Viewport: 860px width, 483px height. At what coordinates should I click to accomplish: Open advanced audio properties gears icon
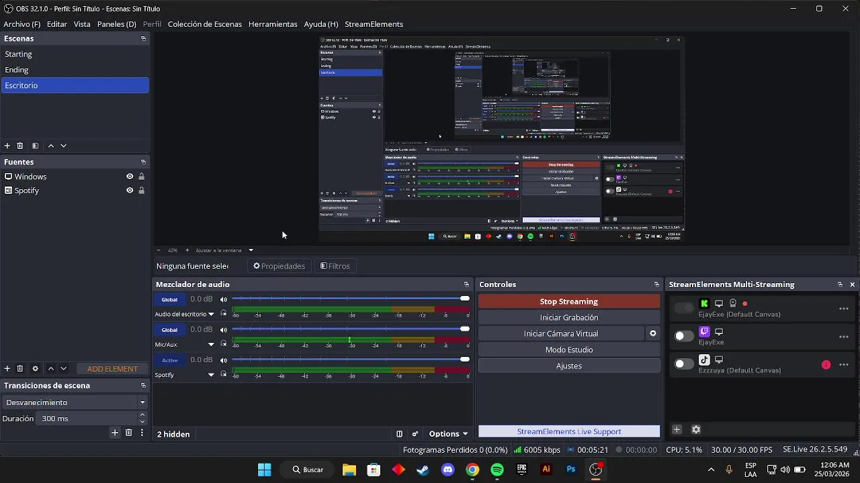click(415, 434)
